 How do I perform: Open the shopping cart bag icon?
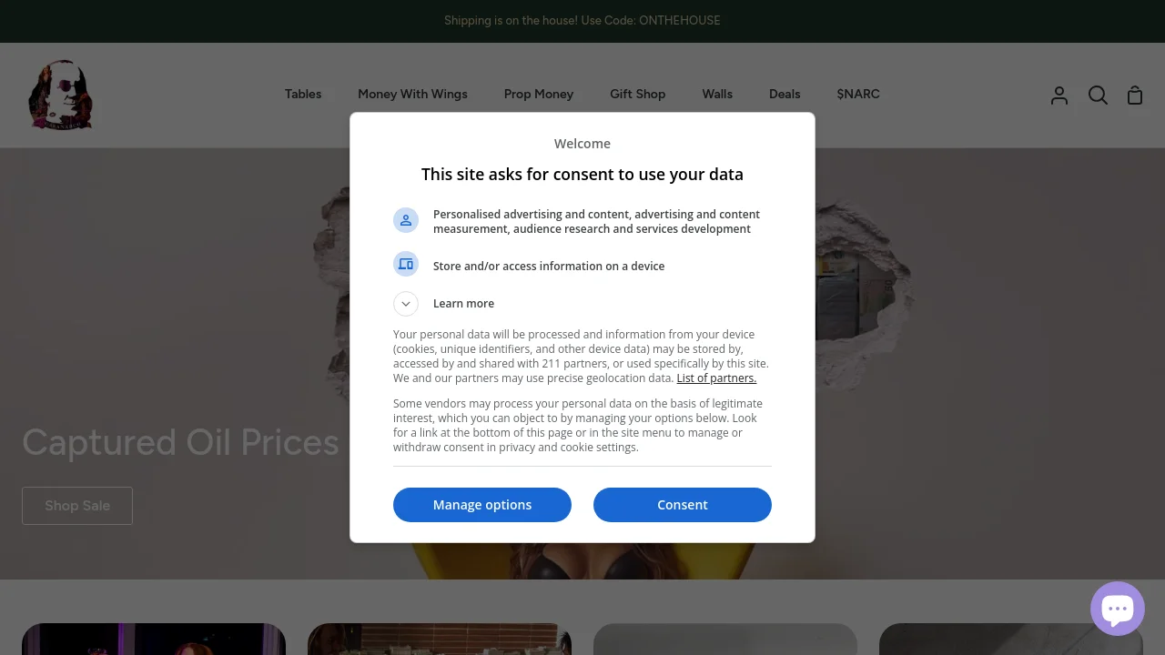(x=1134, y=96)
